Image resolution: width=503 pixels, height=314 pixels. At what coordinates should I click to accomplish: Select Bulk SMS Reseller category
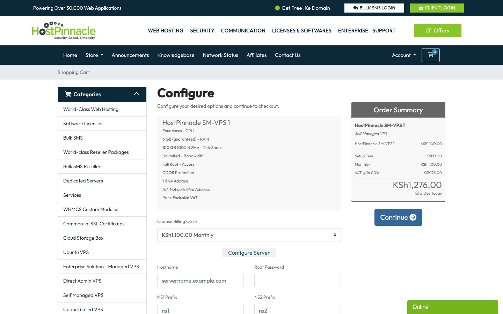click(102, 166)
